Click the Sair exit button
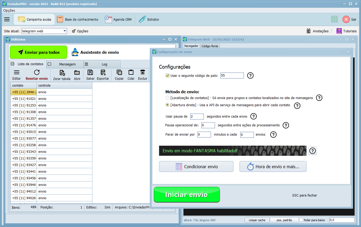Viewport: 361px width, 227px height. pos(349,19)
